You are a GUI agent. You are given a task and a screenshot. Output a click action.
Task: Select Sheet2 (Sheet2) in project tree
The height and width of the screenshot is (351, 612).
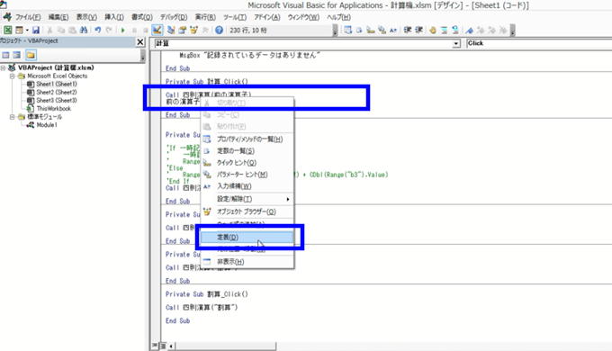(56, 92)
